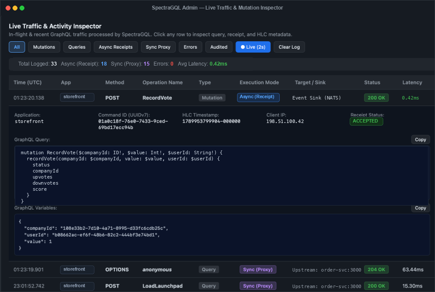435x292 pixels.
Task: Click the App column header
Action: 66,82
